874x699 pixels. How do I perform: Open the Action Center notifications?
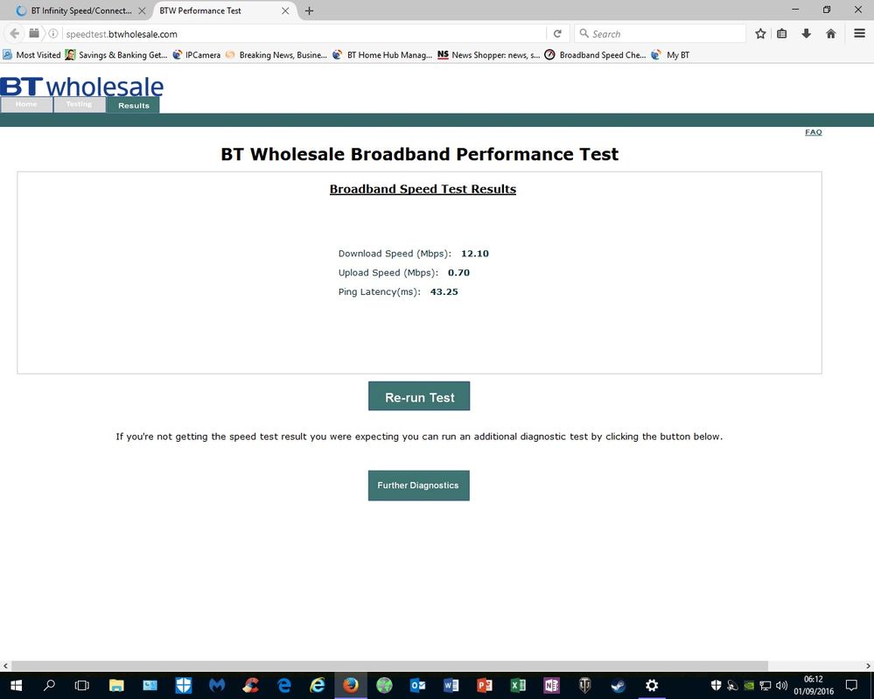click(x=851, y=685)
